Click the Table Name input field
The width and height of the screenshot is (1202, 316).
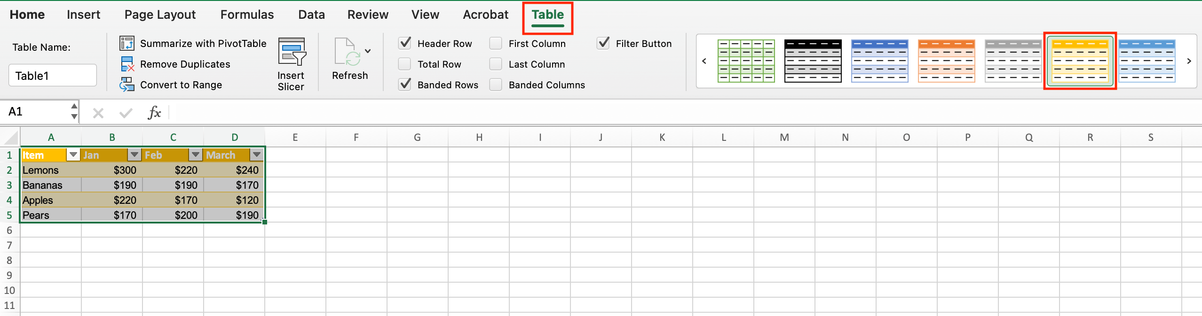coord(52,75)
